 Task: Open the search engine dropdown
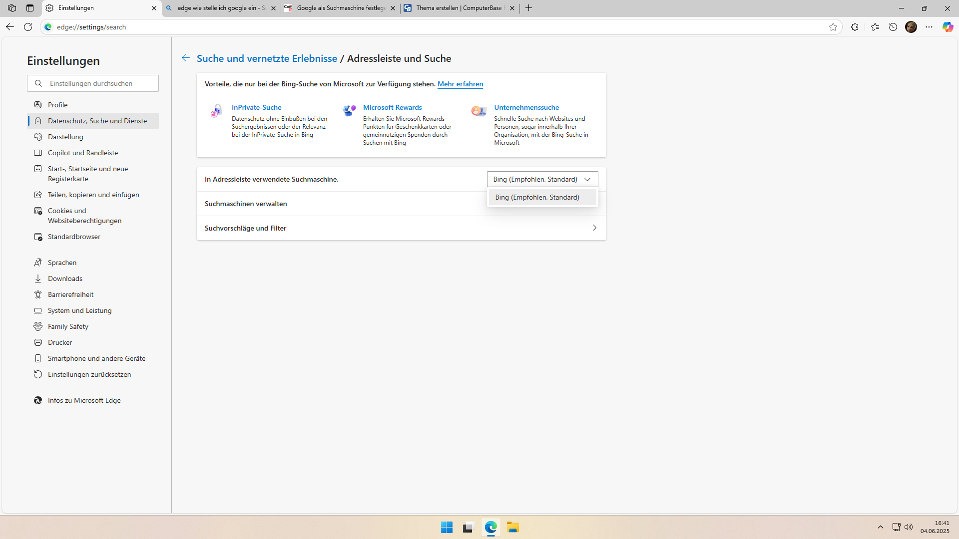click(x=542, y=179)
